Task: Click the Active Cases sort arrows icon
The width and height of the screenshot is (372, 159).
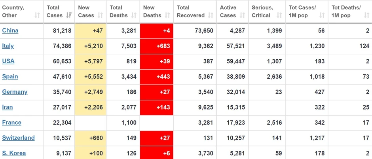Action: tap(242, 15)
